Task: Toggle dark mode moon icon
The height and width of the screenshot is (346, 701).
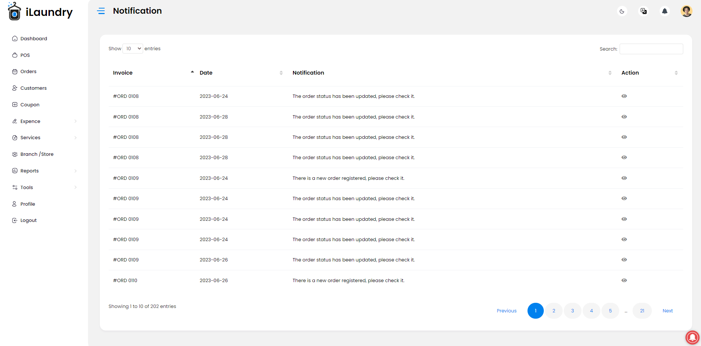Action: pyautogui.click(x=622, y=11)
